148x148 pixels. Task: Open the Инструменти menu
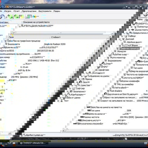coord(45,11)
